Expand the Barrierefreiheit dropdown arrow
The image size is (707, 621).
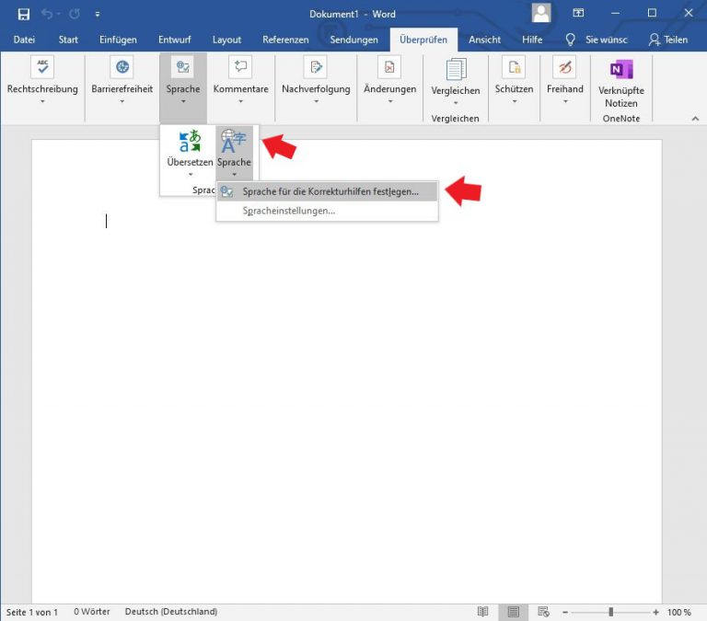pos(122,101)
